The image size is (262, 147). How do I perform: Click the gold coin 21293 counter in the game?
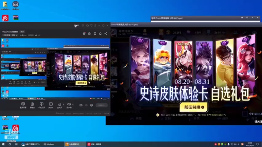(174, 32)
